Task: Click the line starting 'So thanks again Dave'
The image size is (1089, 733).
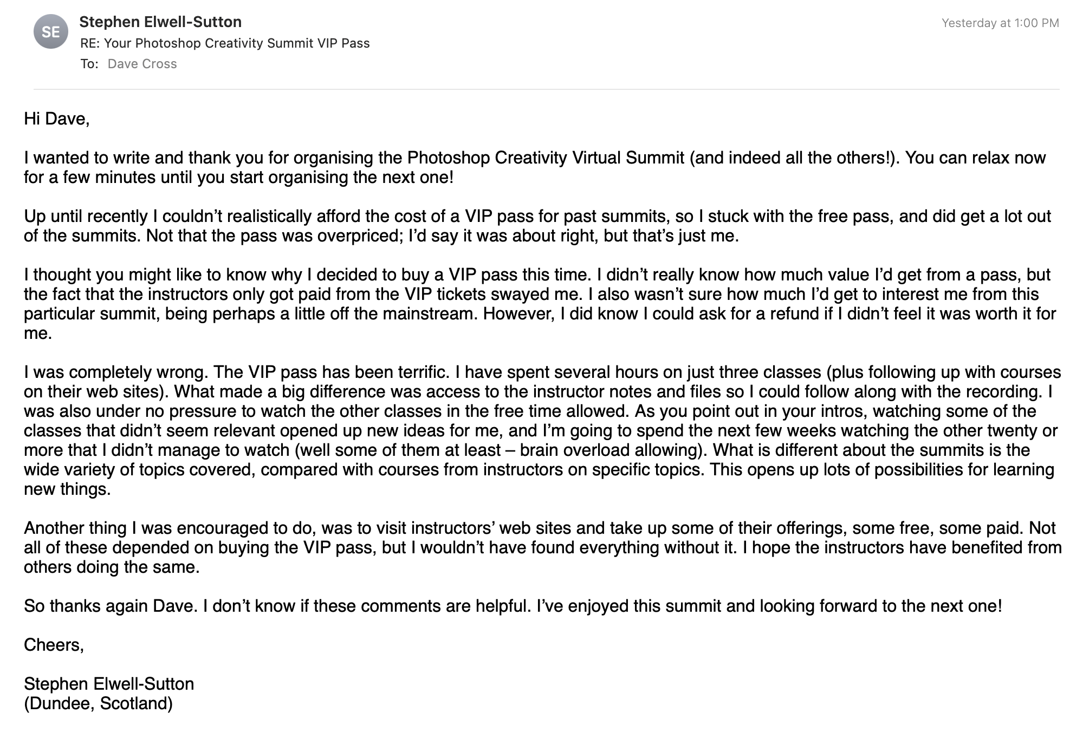Action: [x=512, y=606]
